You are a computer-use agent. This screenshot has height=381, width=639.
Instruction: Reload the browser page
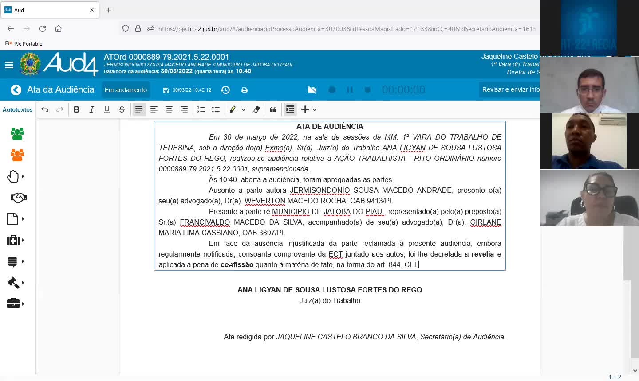(43, 28)
